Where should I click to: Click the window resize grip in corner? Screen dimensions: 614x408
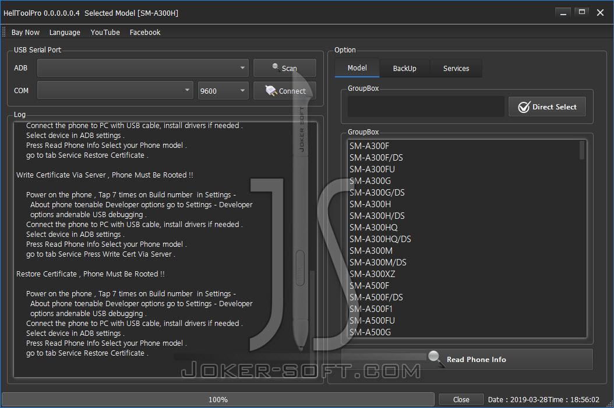point(609,403)
